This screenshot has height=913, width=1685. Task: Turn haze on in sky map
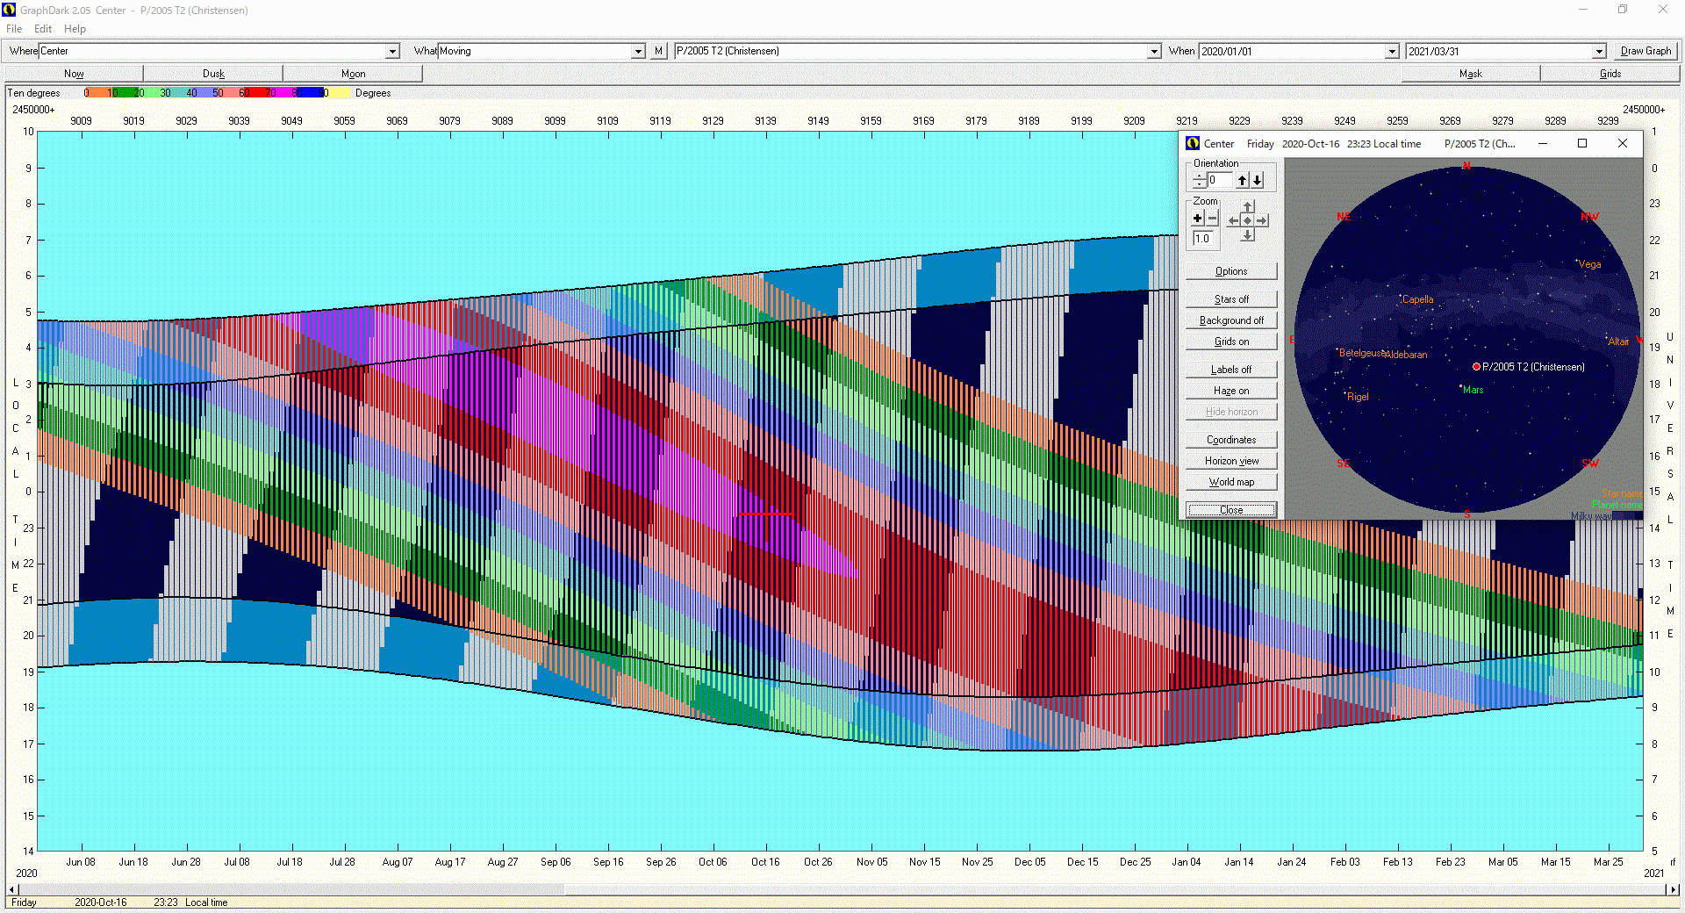coord(1231,391)
